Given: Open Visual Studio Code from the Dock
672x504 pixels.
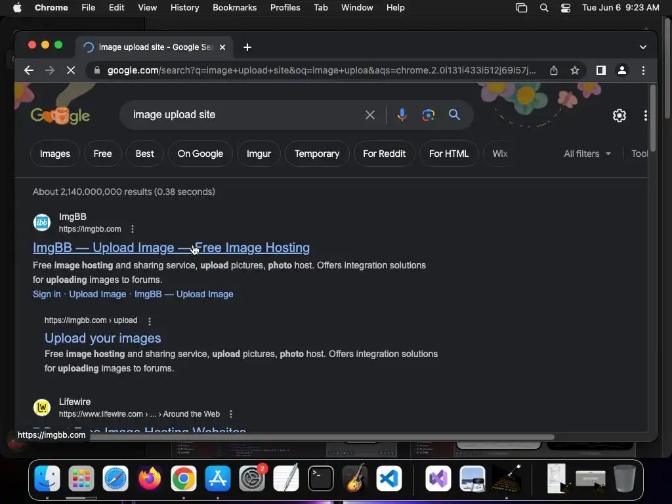Looking at the screenshot, I should [x=389, y=478].
